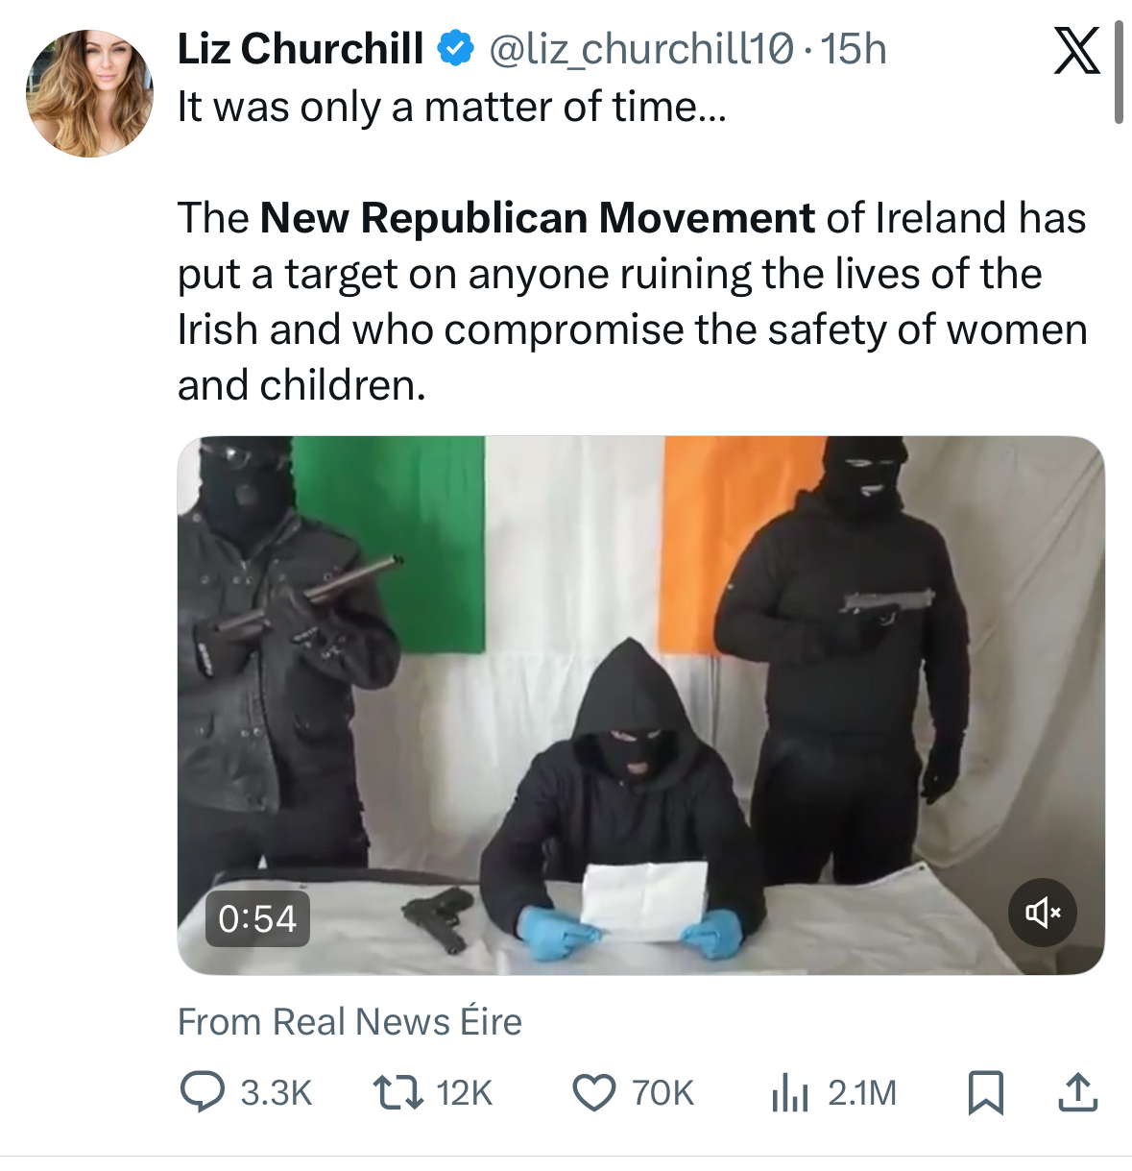Bookmark the post

click(x=985, y=1093)
